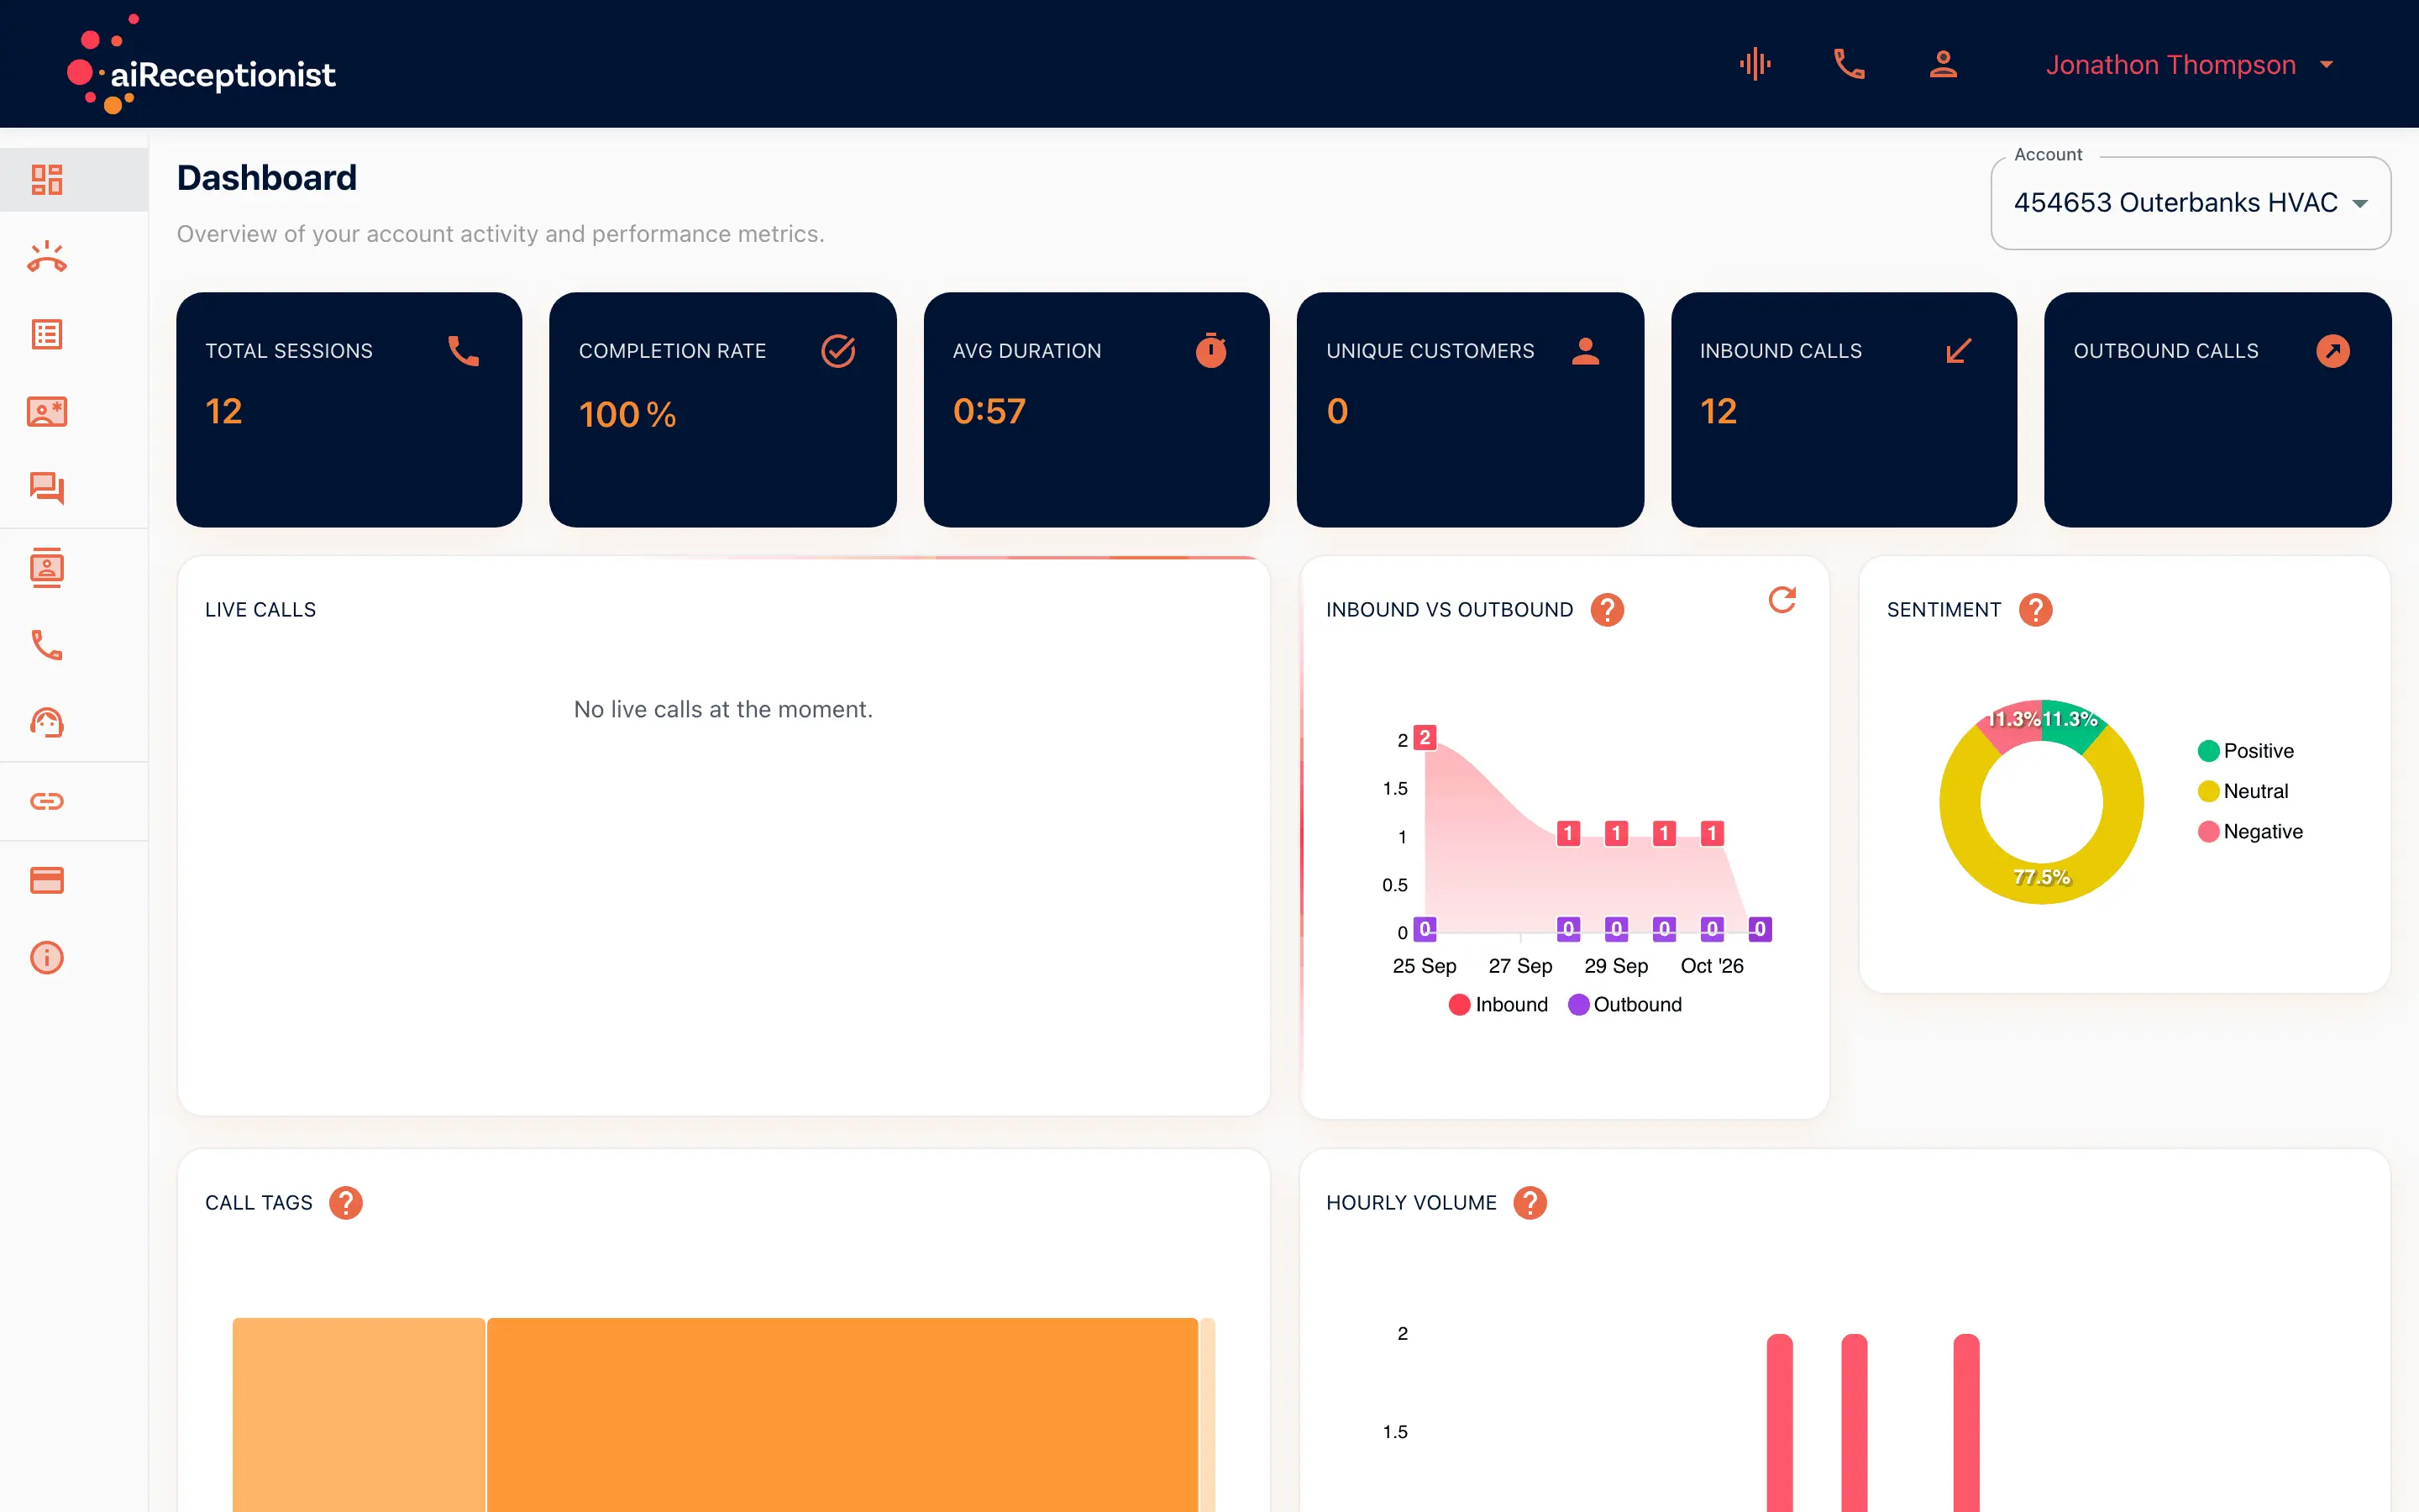Click the large orange call tag block
The image size is (2419, 1512).
coord(842,1414)
